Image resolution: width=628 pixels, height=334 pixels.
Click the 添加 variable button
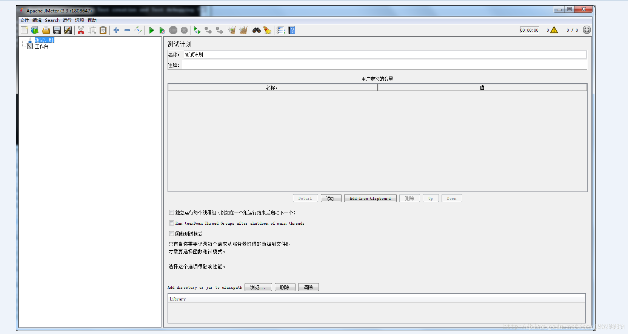coord(331,198)
